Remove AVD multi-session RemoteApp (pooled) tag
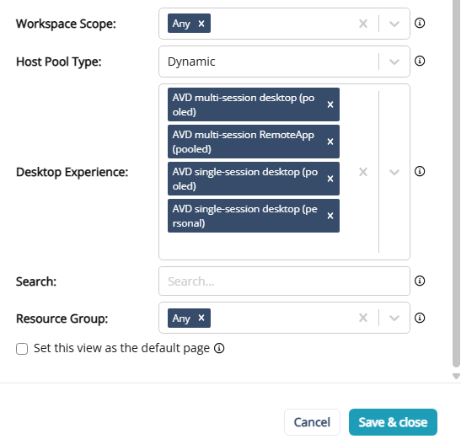The width and height of the screenshot is (461, 439). [330, 142]
